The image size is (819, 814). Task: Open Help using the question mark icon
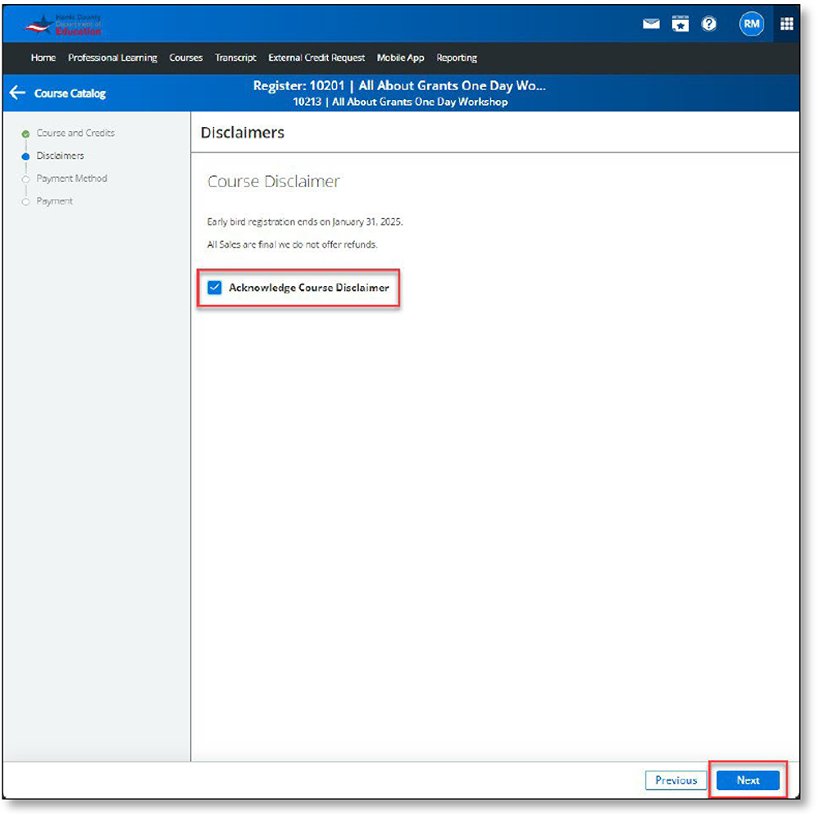point(710,23)
